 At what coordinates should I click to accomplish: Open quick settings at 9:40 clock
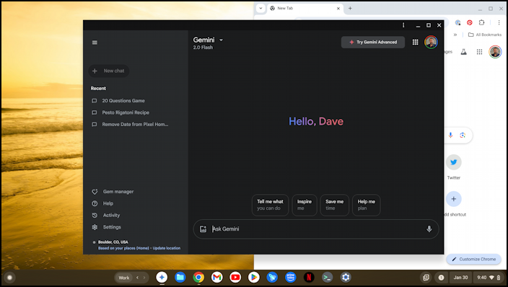(x=489, y=278)
